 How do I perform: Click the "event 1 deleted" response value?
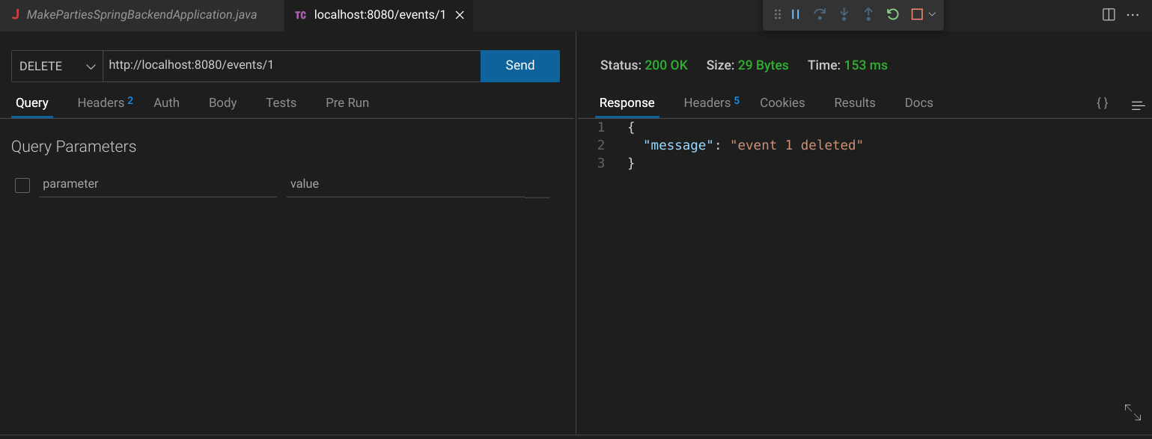(x=796, y=145)
